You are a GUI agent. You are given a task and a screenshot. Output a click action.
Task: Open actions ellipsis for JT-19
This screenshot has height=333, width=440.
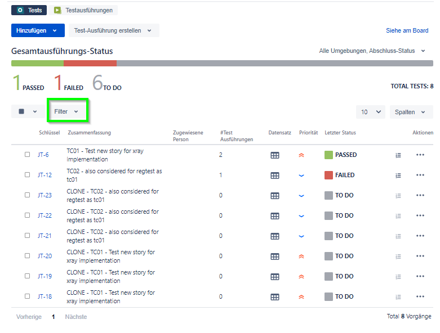420,276
